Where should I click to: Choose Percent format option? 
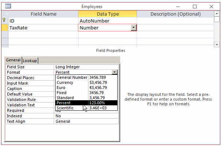click(x=86, y=103)
